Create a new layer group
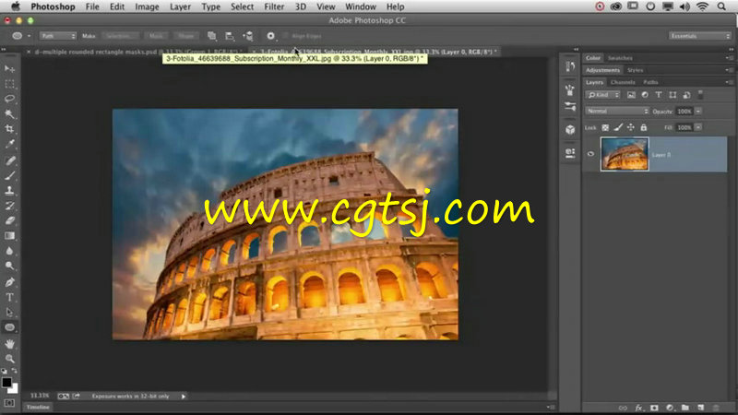Viewport: 738px width, 415px height. tap(685, 408)
